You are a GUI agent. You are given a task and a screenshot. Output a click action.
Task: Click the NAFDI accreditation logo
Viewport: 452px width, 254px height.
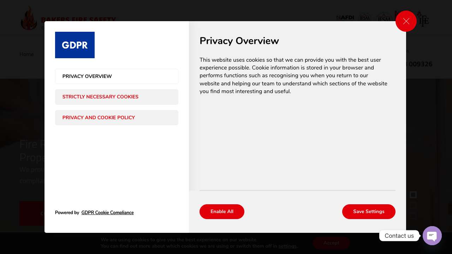(345, 18)
